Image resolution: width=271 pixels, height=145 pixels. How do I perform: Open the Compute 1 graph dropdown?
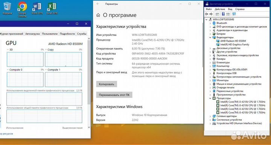tap(46, 70)
